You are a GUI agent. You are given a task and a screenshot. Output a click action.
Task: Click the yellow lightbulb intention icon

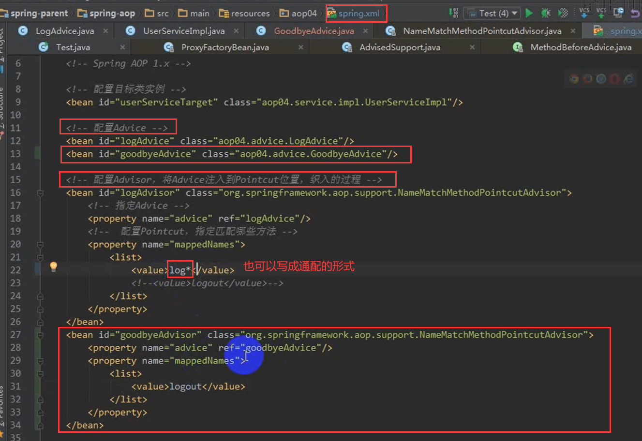[x=53, y=266]
